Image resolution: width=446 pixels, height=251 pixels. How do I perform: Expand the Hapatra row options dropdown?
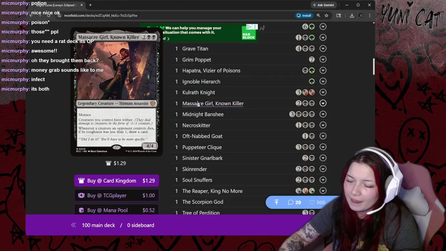coord(323,70)
